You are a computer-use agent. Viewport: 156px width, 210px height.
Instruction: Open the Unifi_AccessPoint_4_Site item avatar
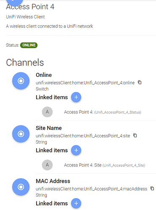point(48,165)
